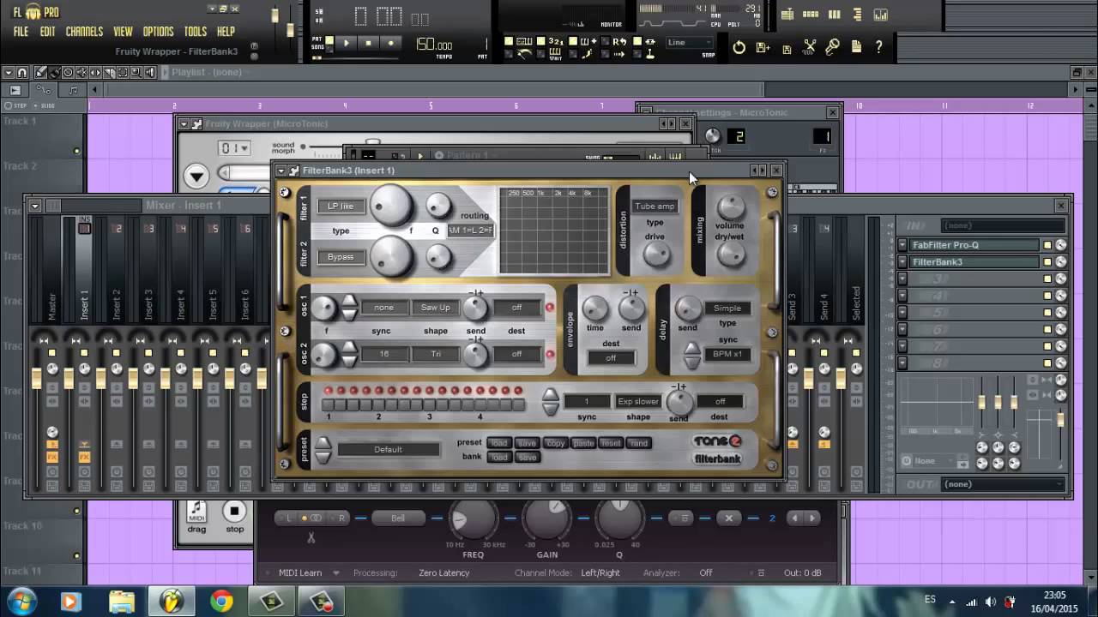Open mixer OUT (none) output selector

(x=1002, y=484)
